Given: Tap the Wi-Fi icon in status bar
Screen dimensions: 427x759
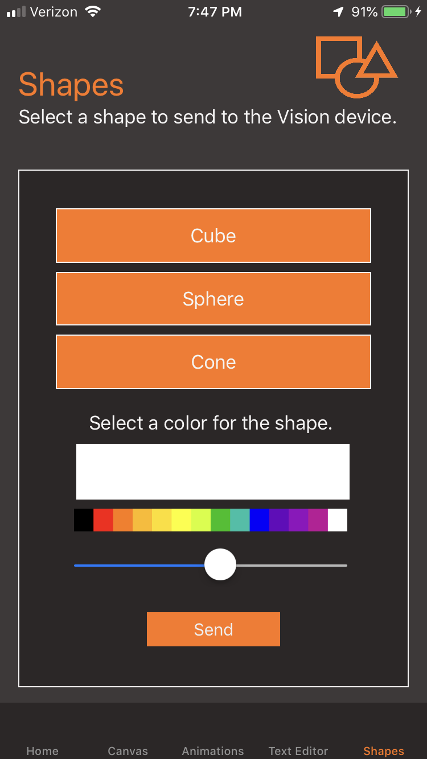Looking at the screenshot, I should click(x=92, y=11).
